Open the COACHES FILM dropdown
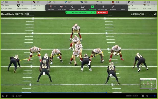Screen dimensions: 158x99 [x=139, y=14]
